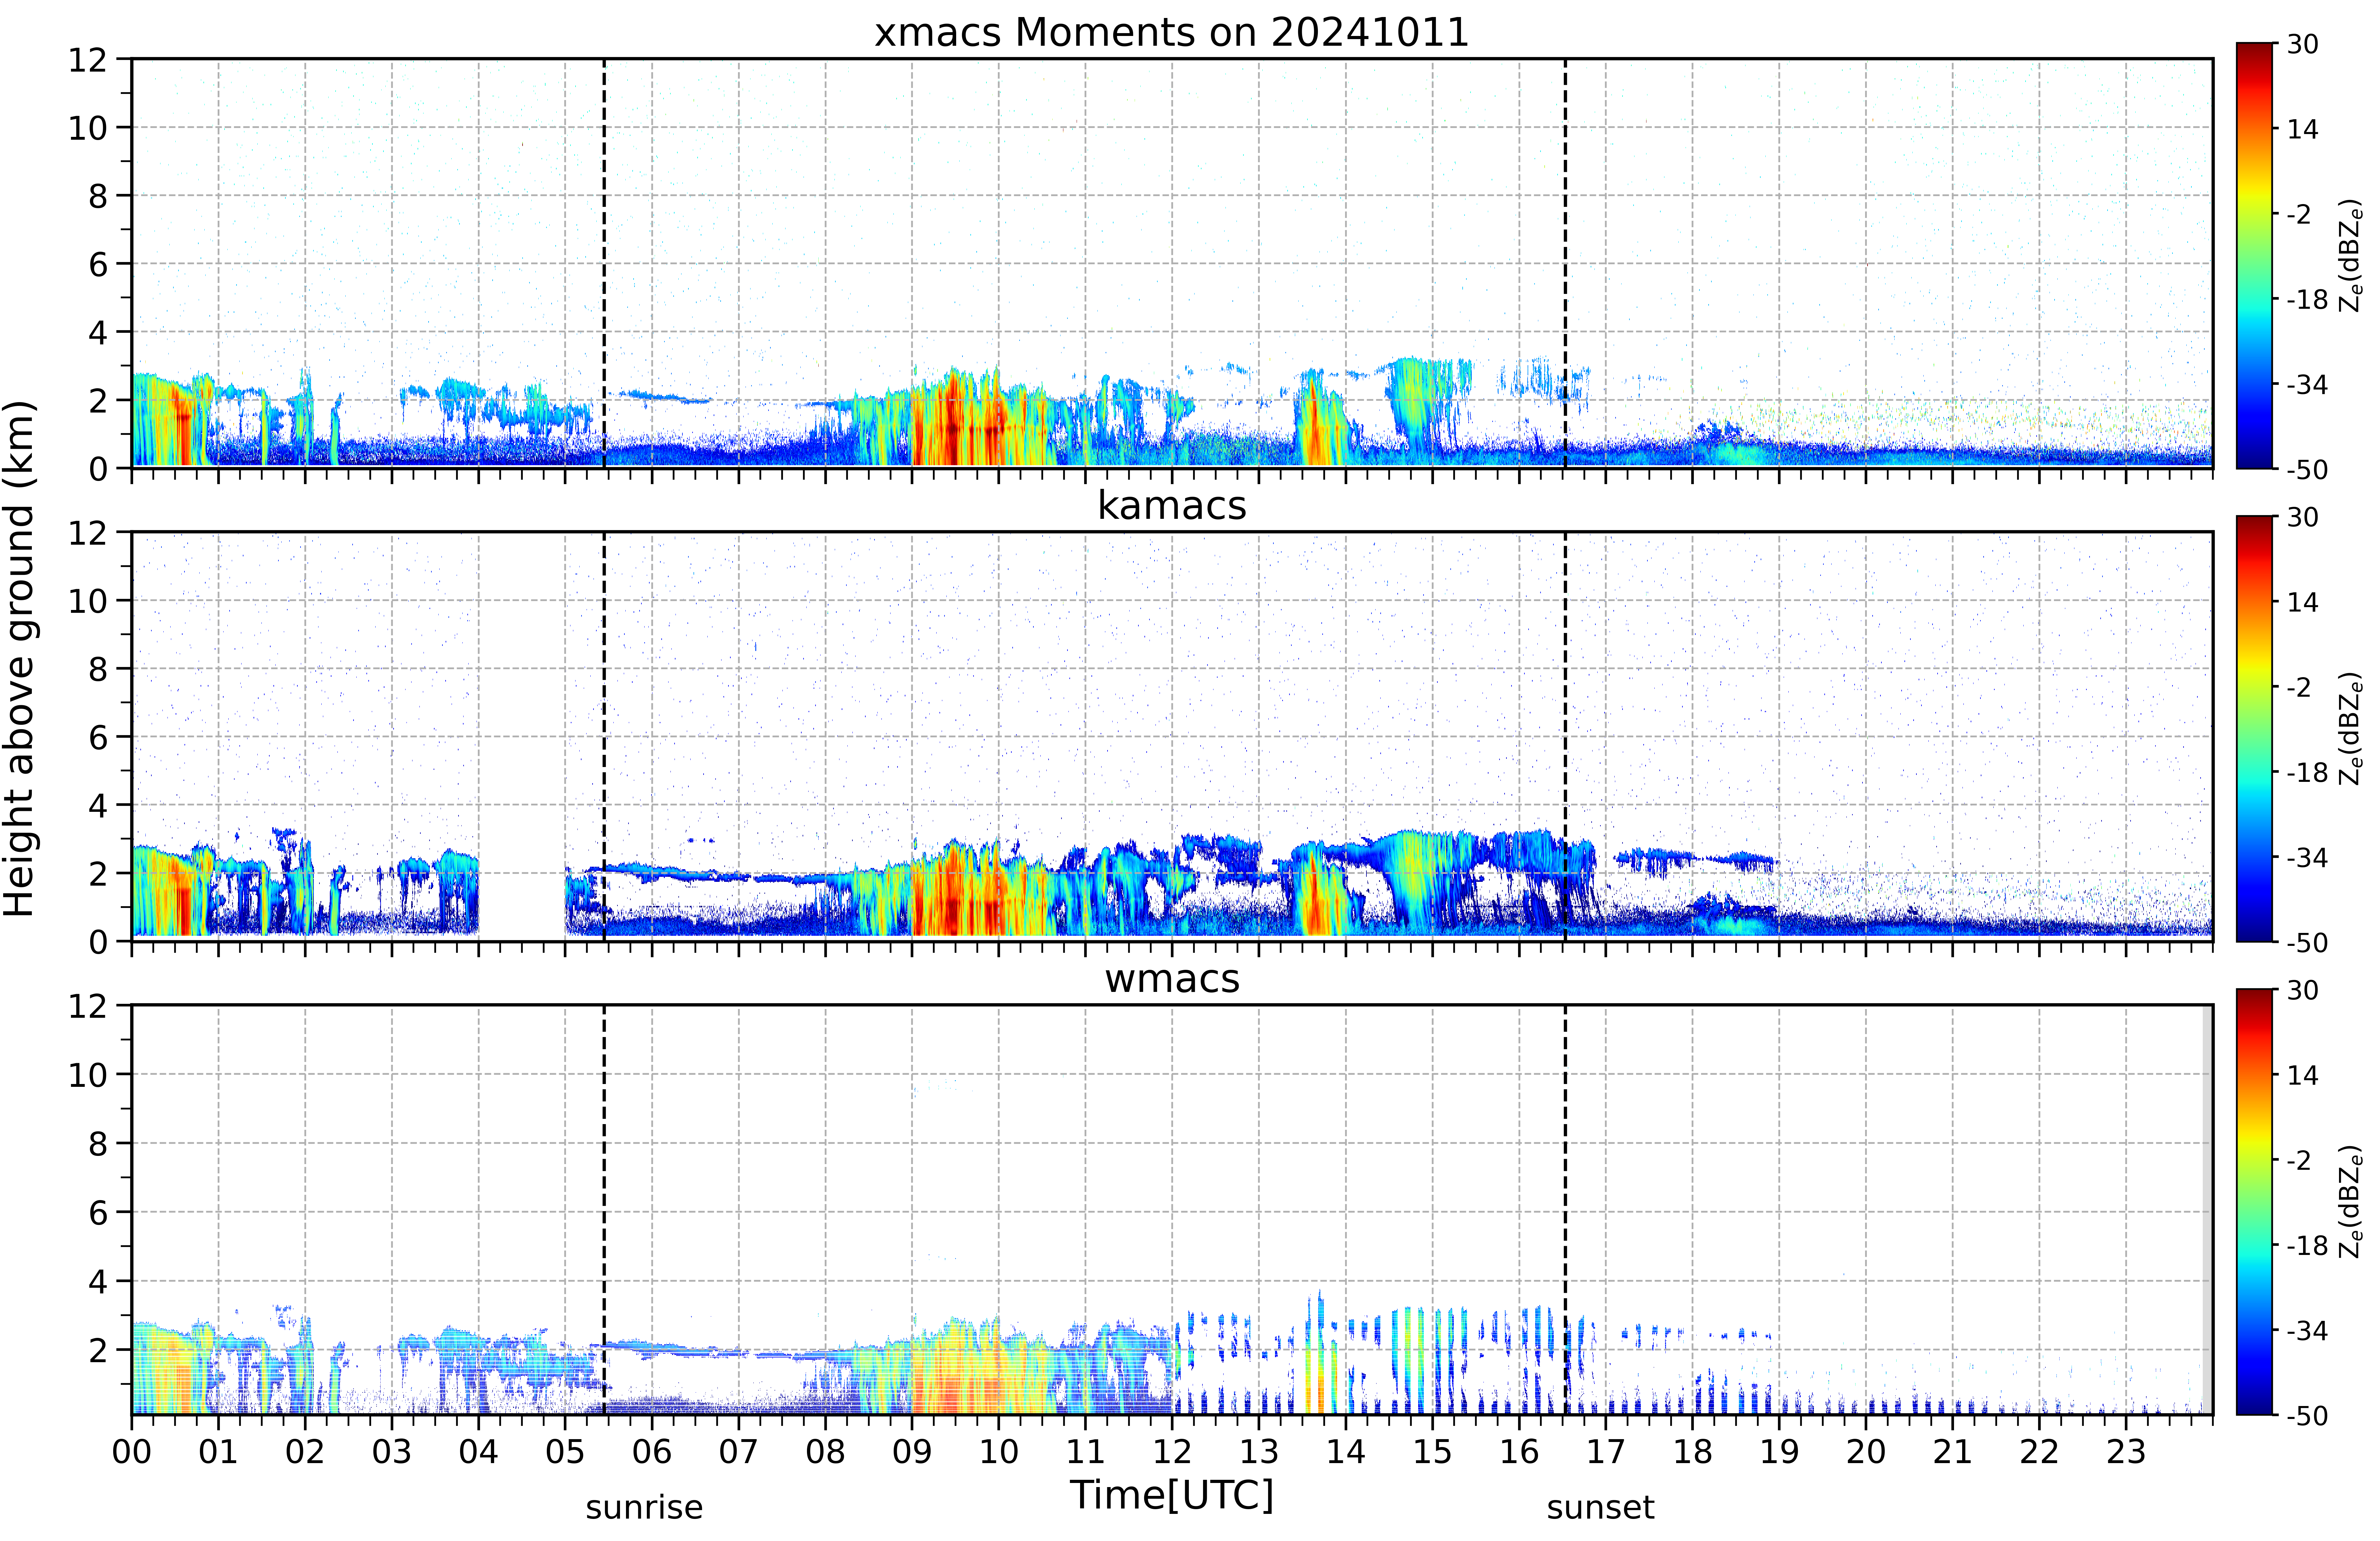Click the '-18' label on kamacs colorbar
Screen dimensions: 2380x1541
(2308, 772)
